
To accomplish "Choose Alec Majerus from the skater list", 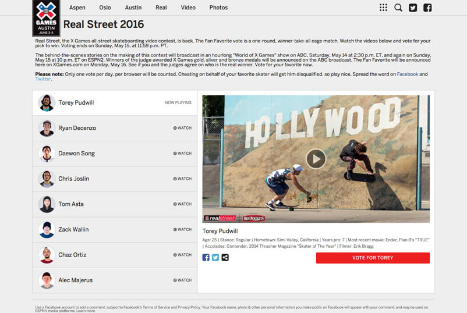I will [75, 280].
